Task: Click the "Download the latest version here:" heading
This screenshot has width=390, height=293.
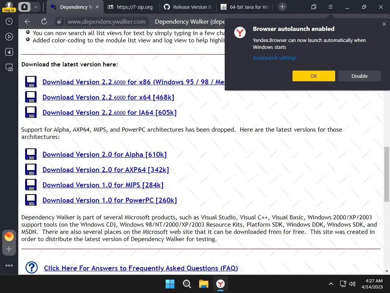Action: coord(70,64)
